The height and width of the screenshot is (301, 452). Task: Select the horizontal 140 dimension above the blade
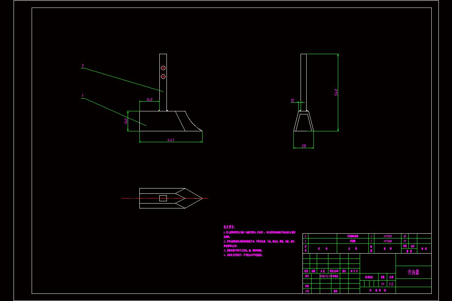tap(149, 100)
